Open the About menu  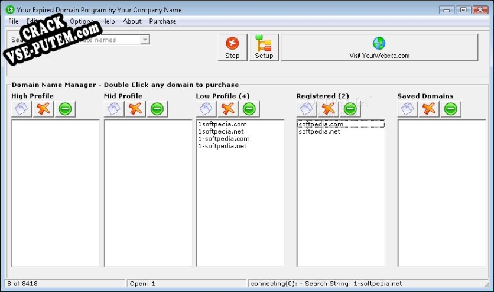[x=132, y=21]
